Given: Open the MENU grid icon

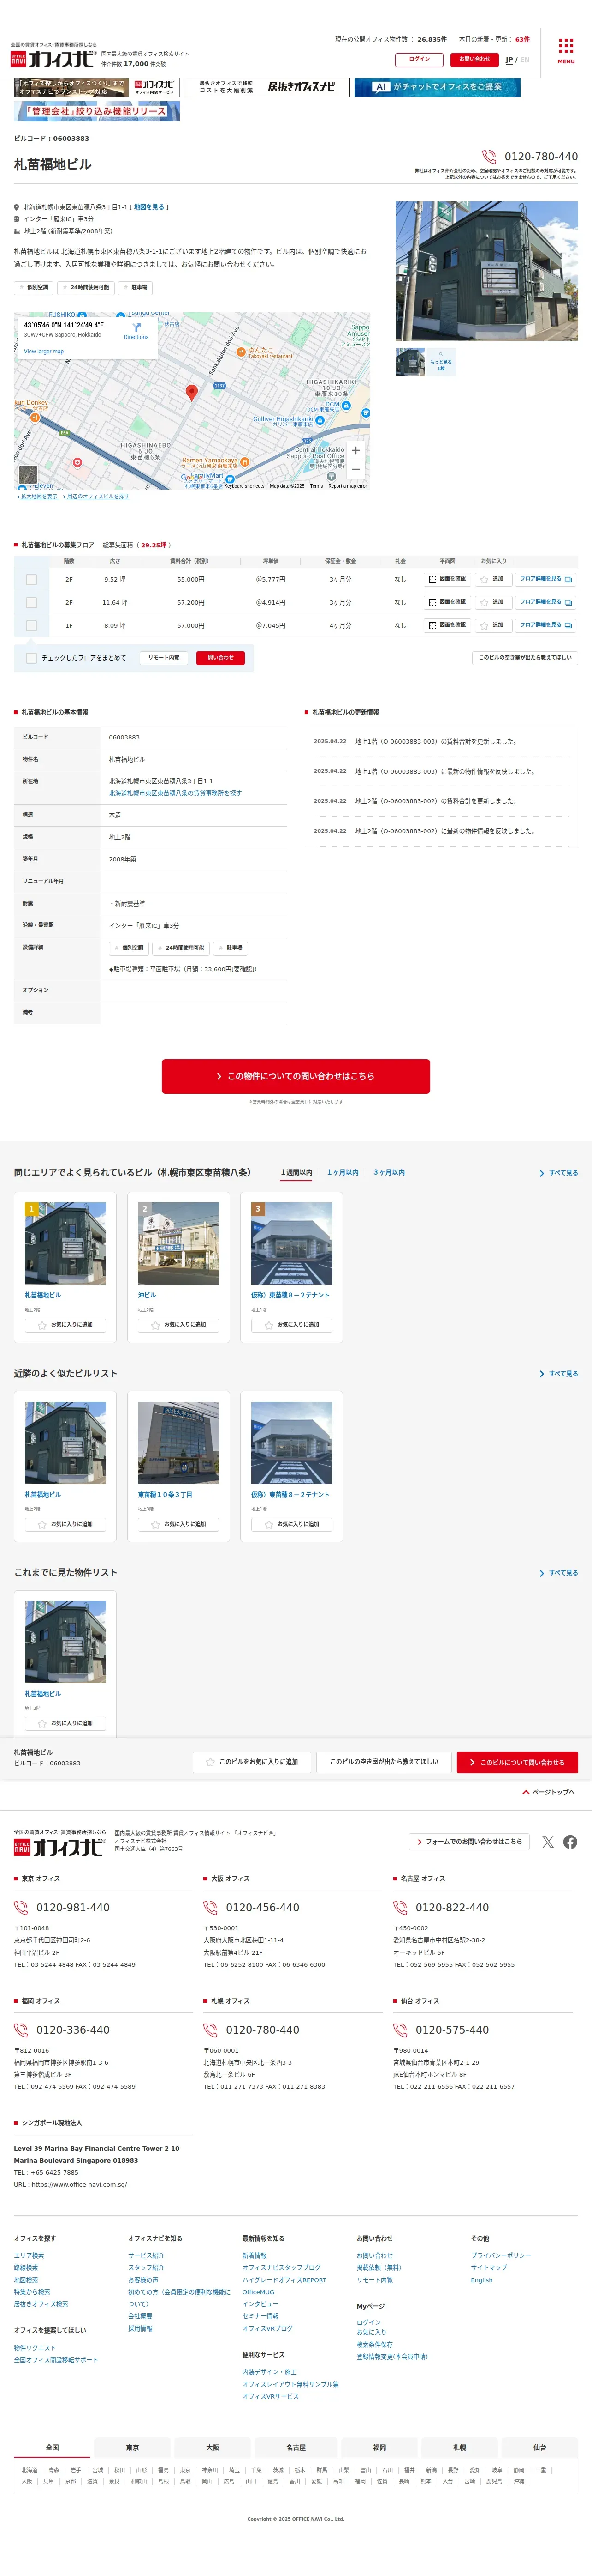Looking at the screenshot, I should click(566, 51).
